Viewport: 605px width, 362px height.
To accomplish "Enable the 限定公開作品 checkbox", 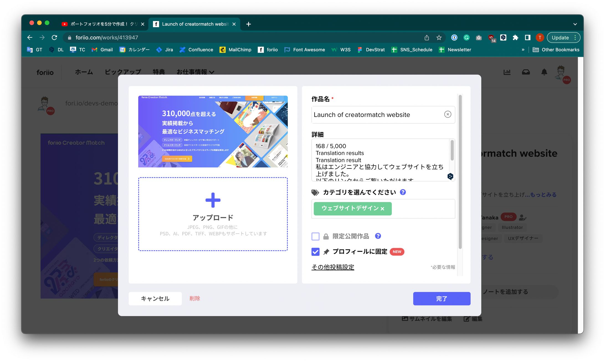I will 315,236.
